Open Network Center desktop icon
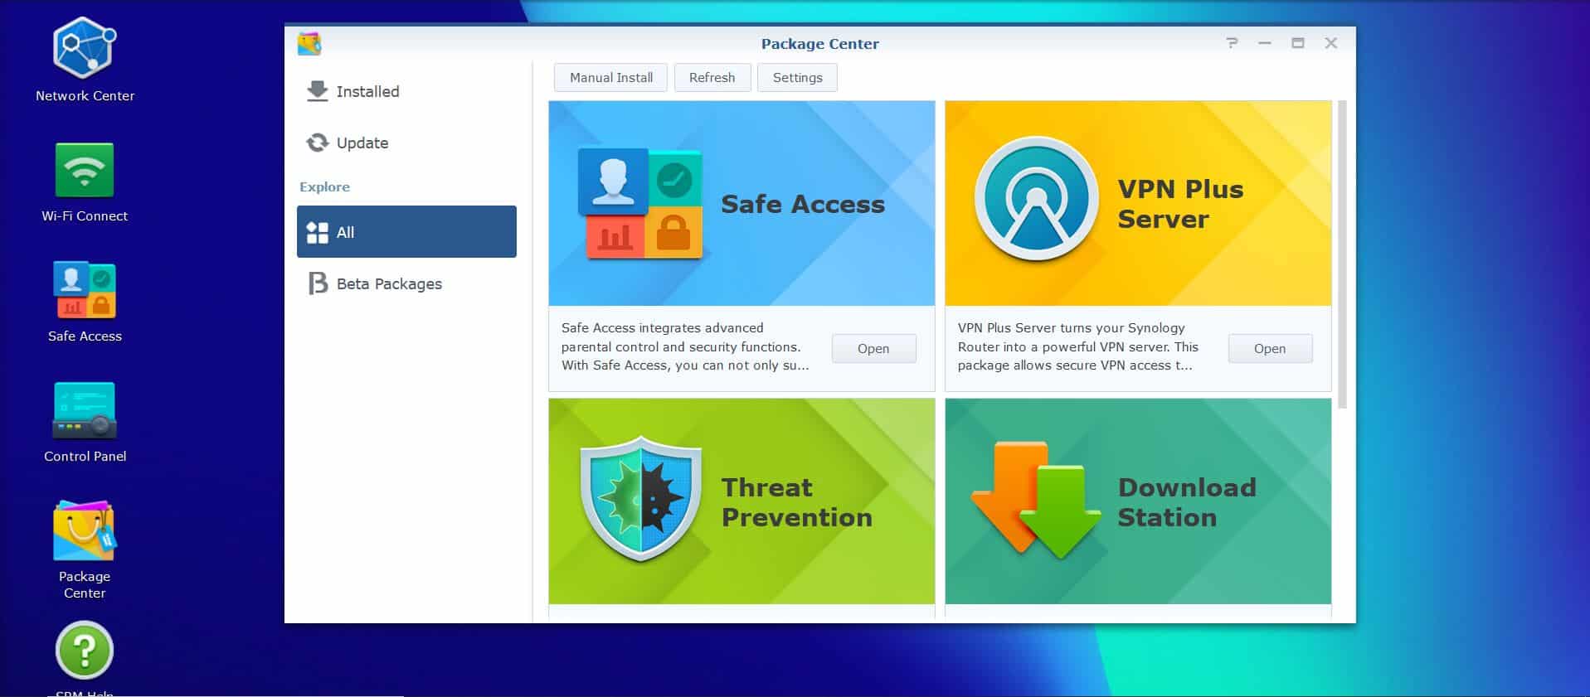 point(85,49)
